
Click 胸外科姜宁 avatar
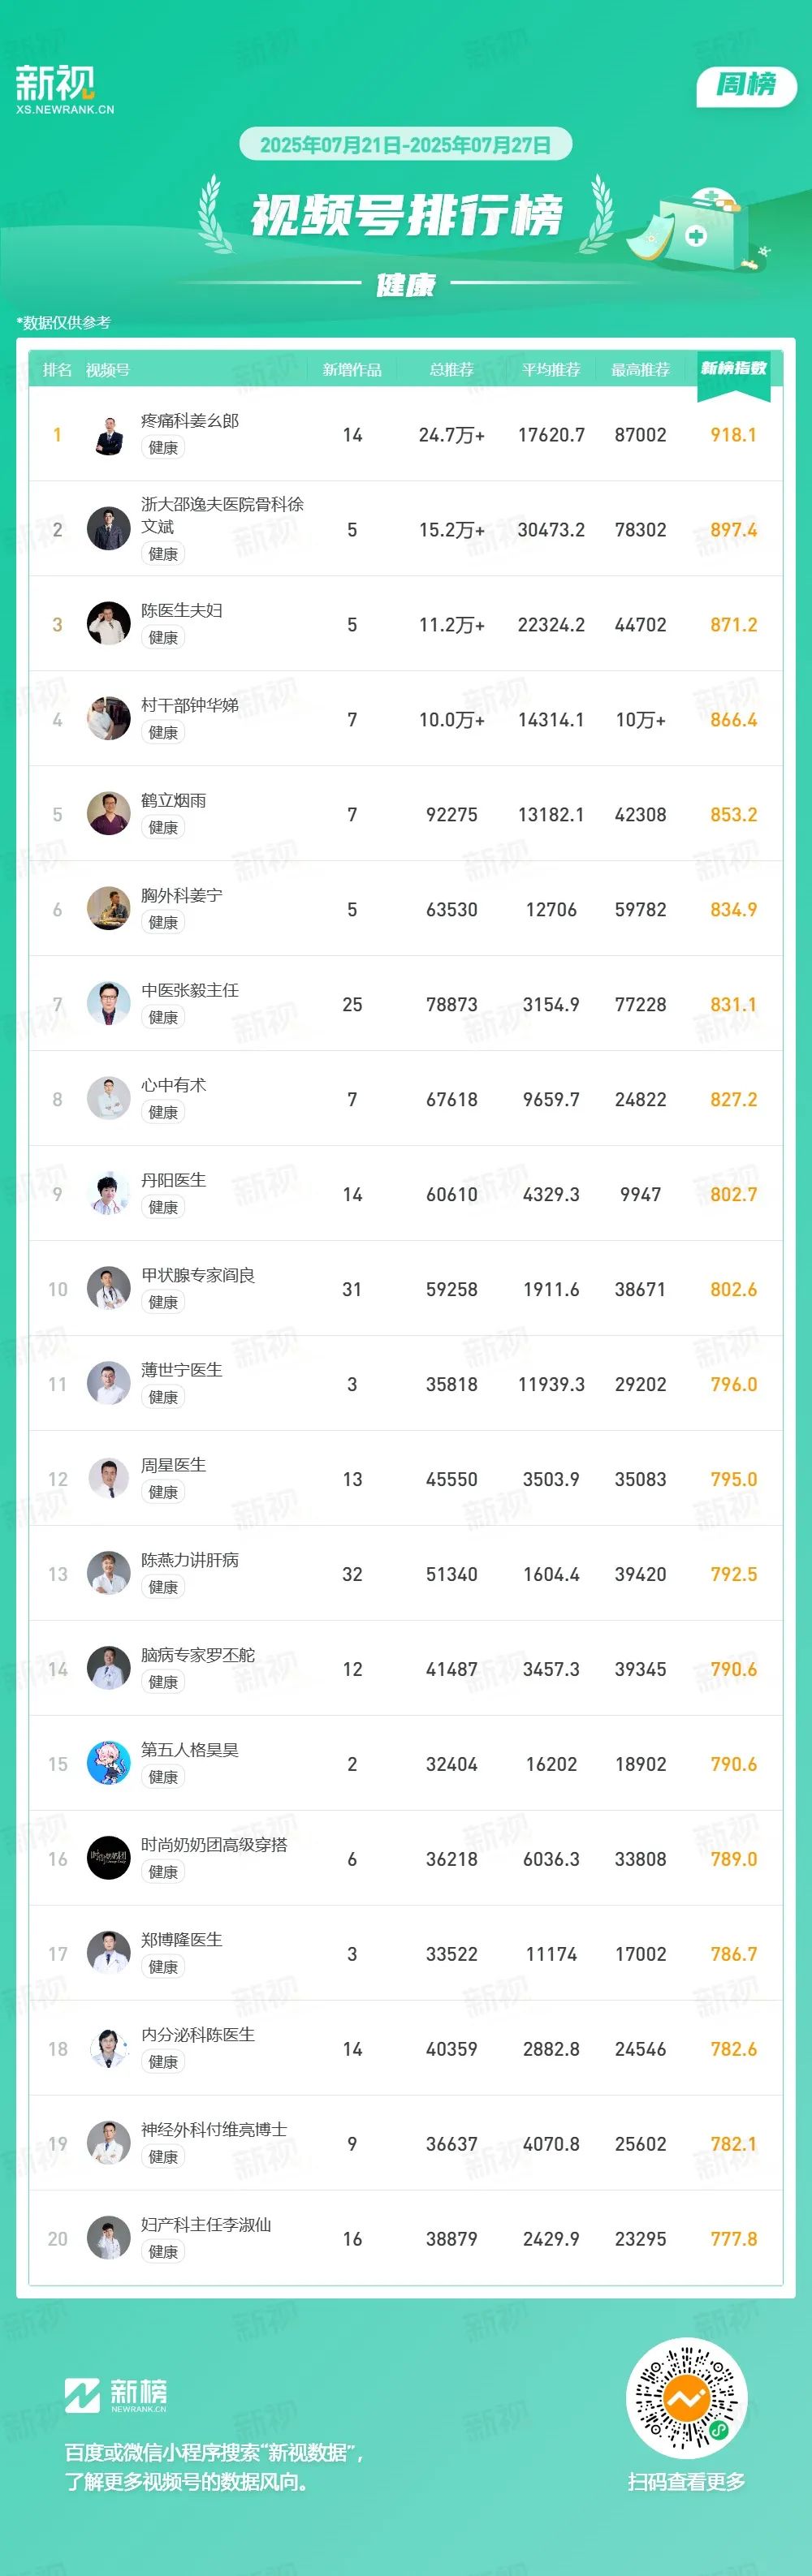pyautogui.click(x=109, y=910)
